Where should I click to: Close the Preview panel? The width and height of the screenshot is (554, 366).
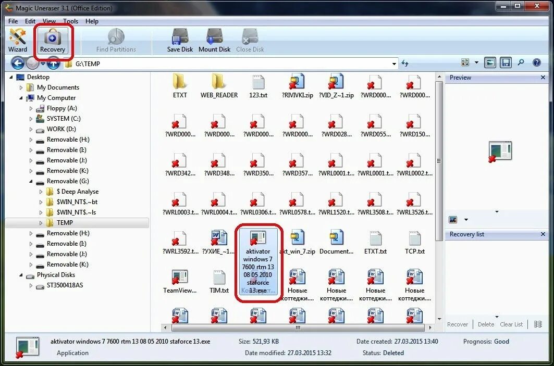[x=543, y=77]
